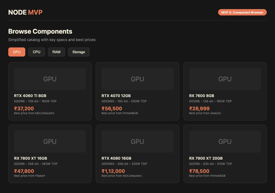Select the active GPU filter pill

[x=16, y=52]
